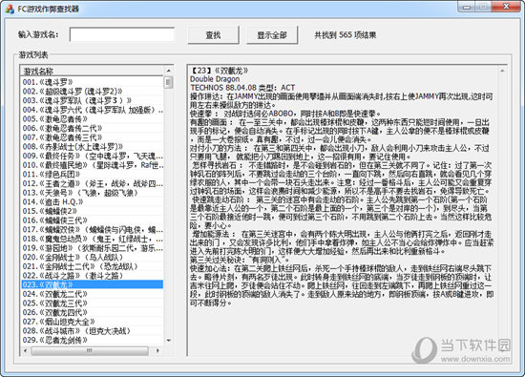Select list row 024.《双截龙二代》

pyautogui.click(x=93, y=294)
